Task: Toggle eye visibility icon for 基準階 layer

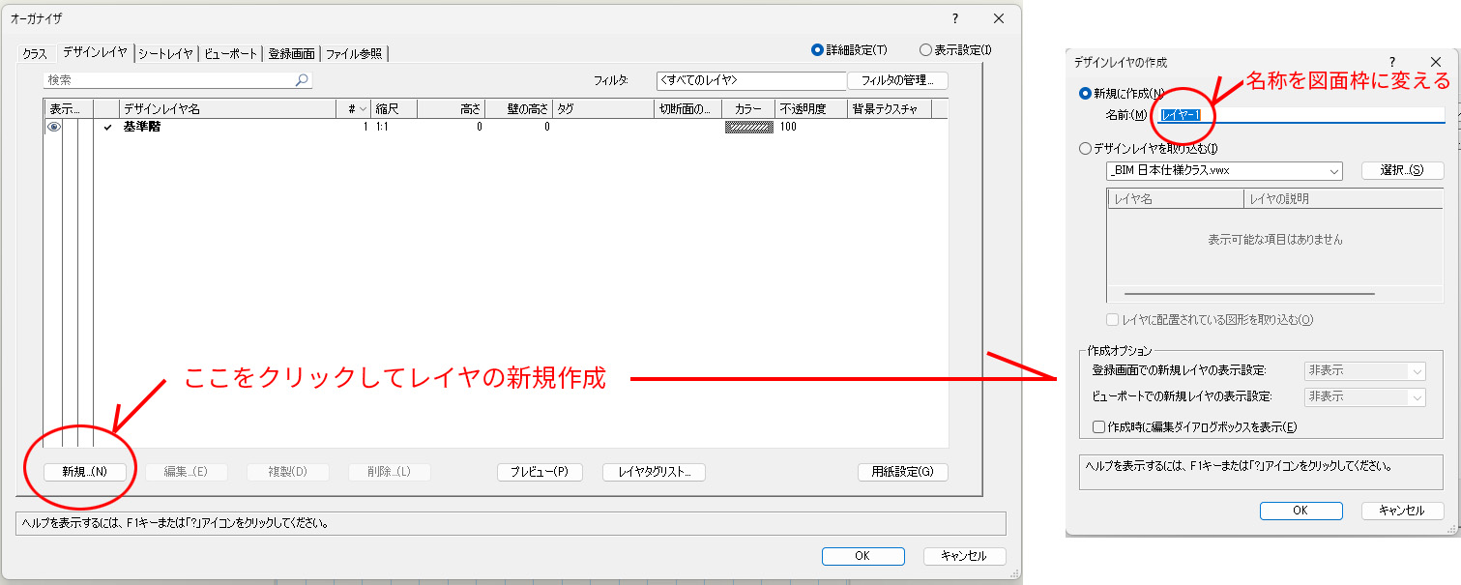Action: [54, 127]
